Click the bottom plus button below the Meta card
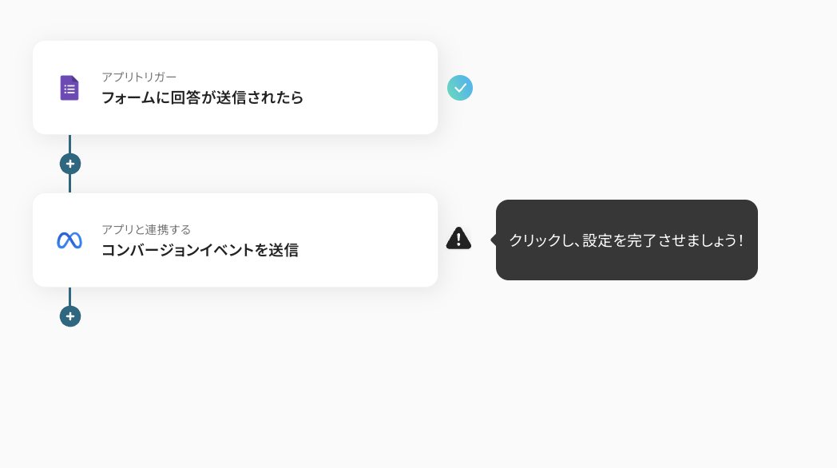Viewport: 837px width, 468px height. pos(70,316)
